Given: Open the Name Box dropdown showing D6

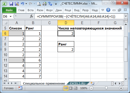Looking at the screenshot, I should 10,17.
